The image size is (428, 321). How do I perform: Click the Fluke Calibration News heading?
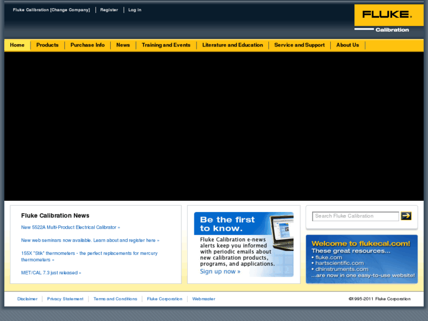(55, 216)
